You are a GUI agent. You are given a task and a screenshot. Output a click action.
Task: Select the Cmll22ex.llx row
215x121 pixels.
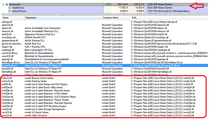(x=105, y=103)
